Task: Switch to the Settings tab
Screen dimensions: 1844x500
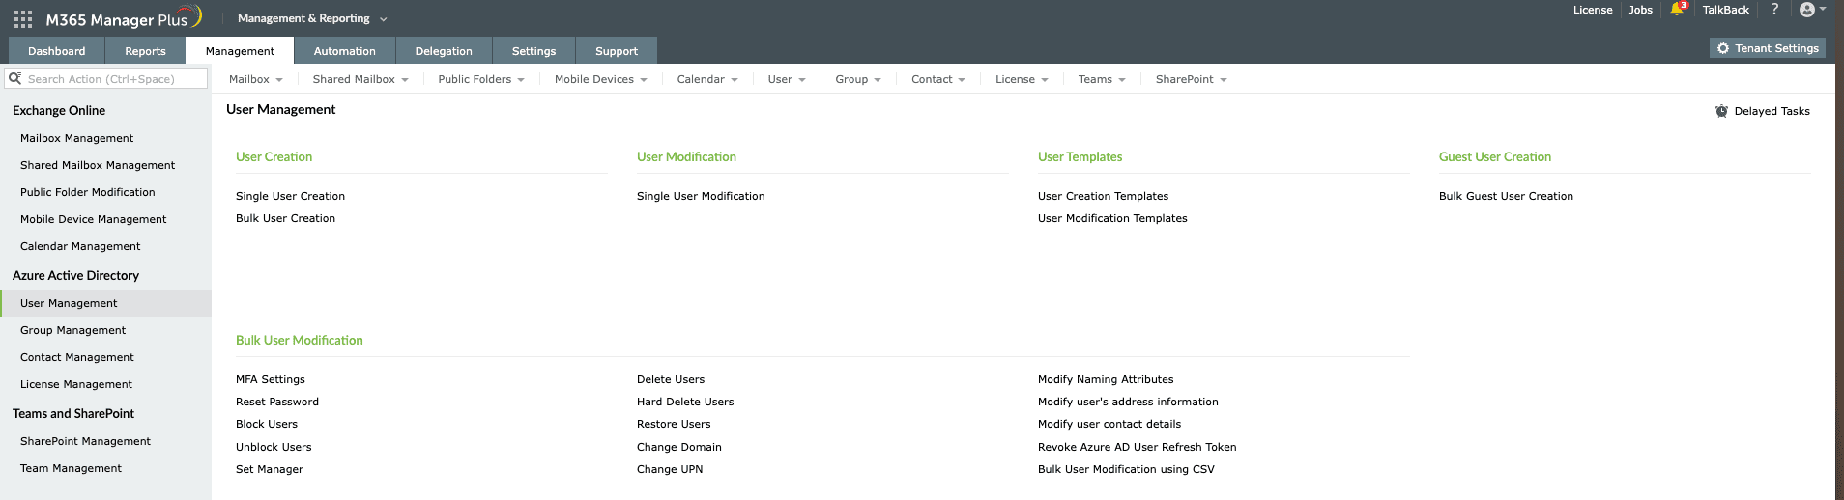Action: pyautogui.click(x=533, y=51)
